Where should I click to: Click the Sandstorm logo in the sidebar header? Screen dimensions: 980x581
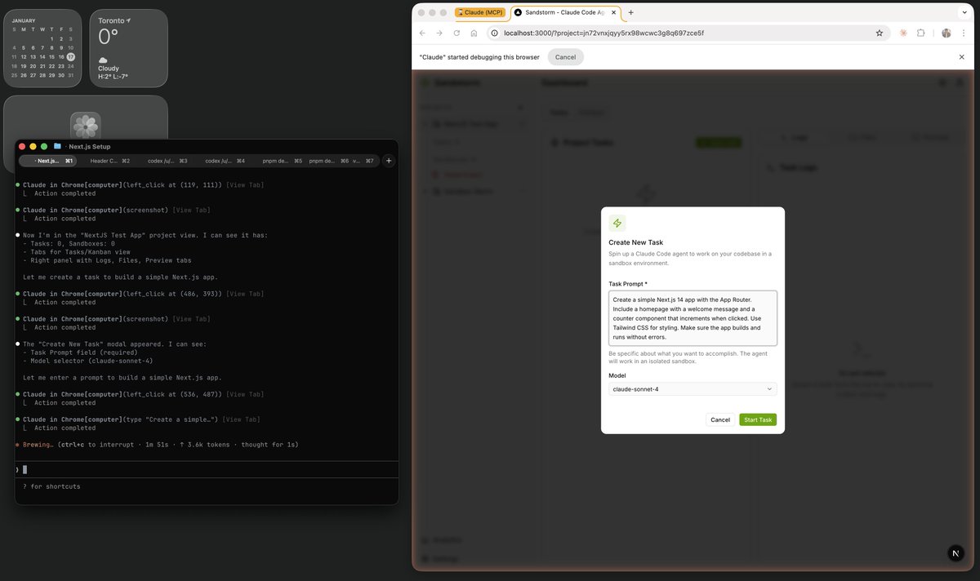(x=423, y=82)
